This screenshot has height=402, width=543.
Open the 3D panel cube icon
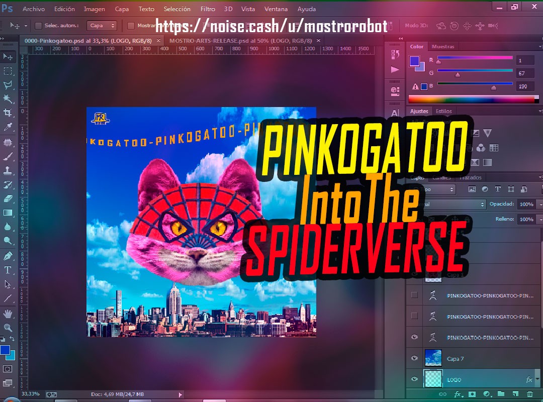(x=395, y=91)
